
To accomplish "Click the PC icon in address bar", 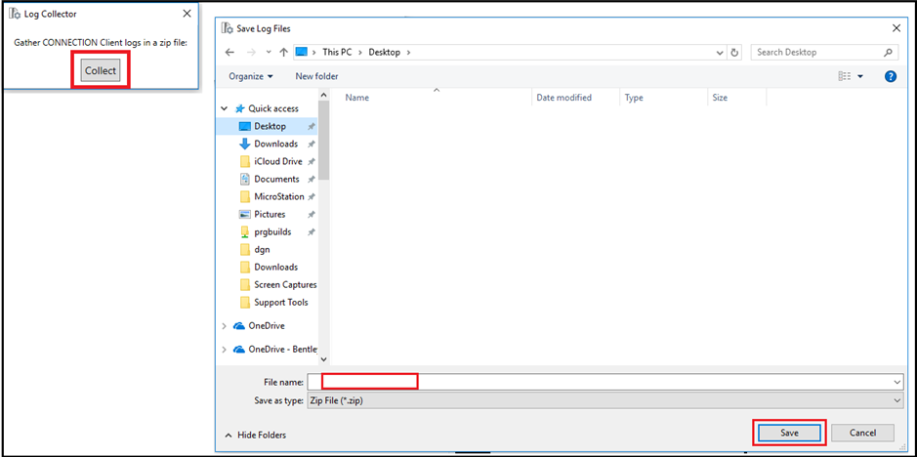I will click(301, 52).
